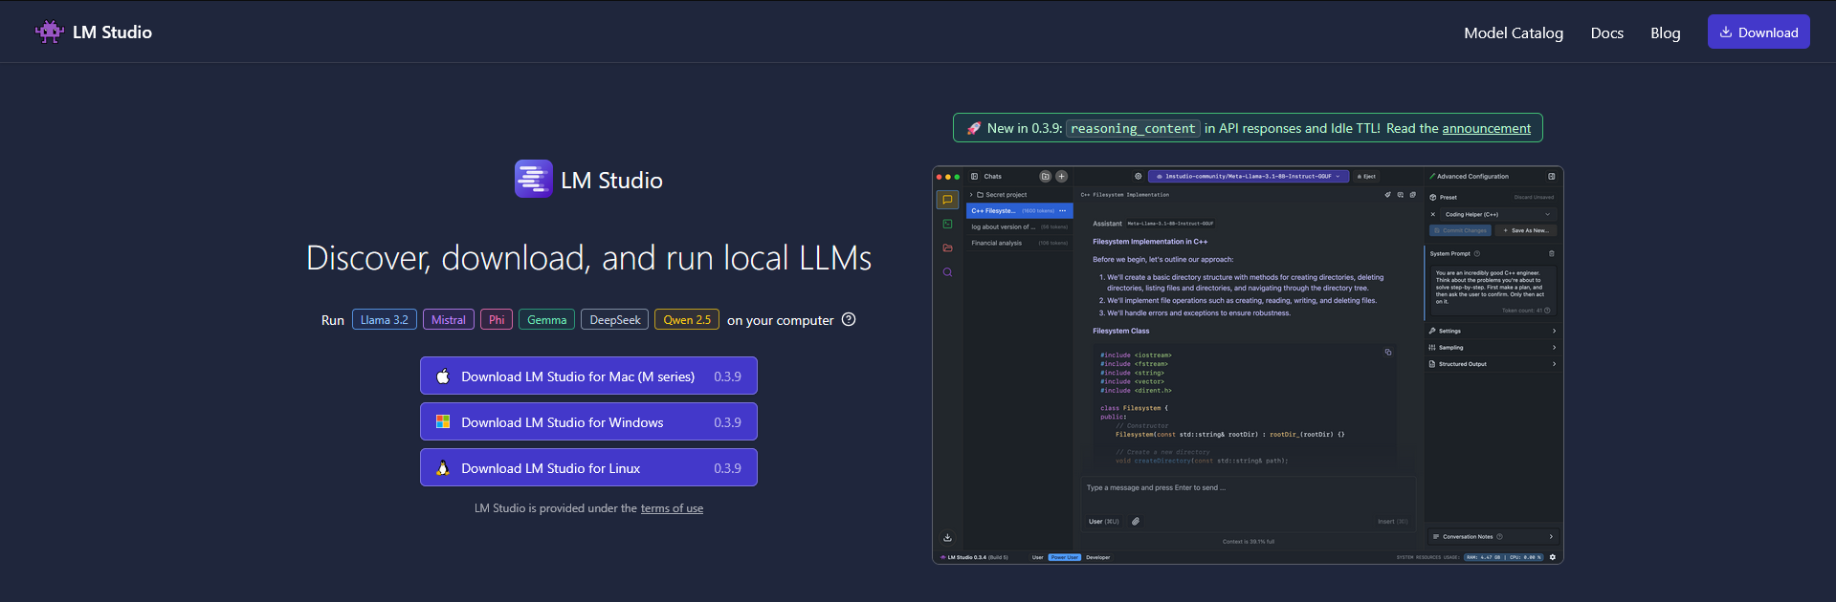The image size is (1836, 602).
Task: Click the plus new chat icon in preview
Action: tap(1061, 176)
